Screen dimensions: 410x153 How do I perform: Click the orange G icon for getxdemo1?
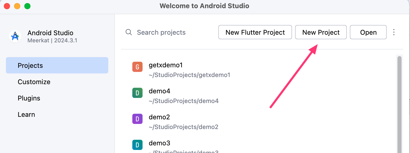coord(137,67)
